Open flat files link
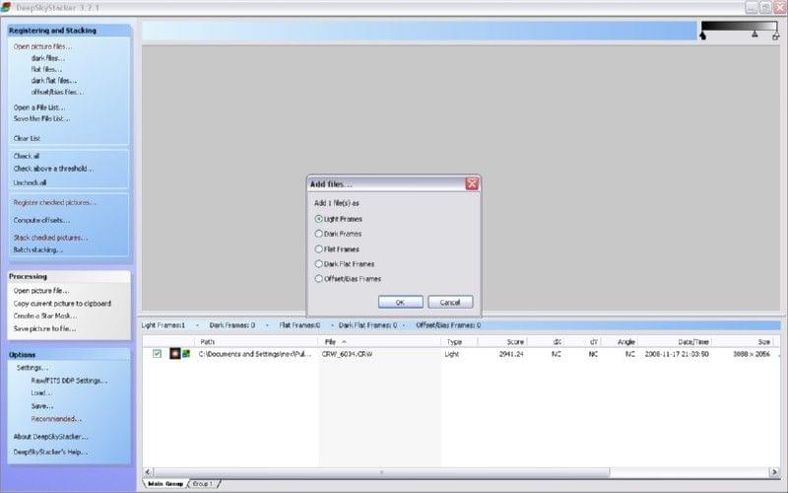Screen dimensions: 788x493 tap(46, 69)
